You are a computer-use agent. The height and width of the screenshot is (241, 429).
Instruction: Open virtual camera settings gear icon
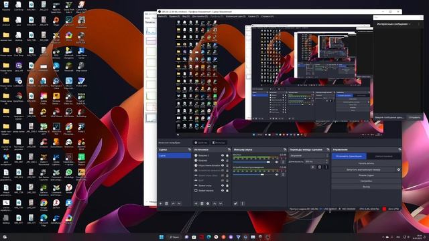[398, 169]
